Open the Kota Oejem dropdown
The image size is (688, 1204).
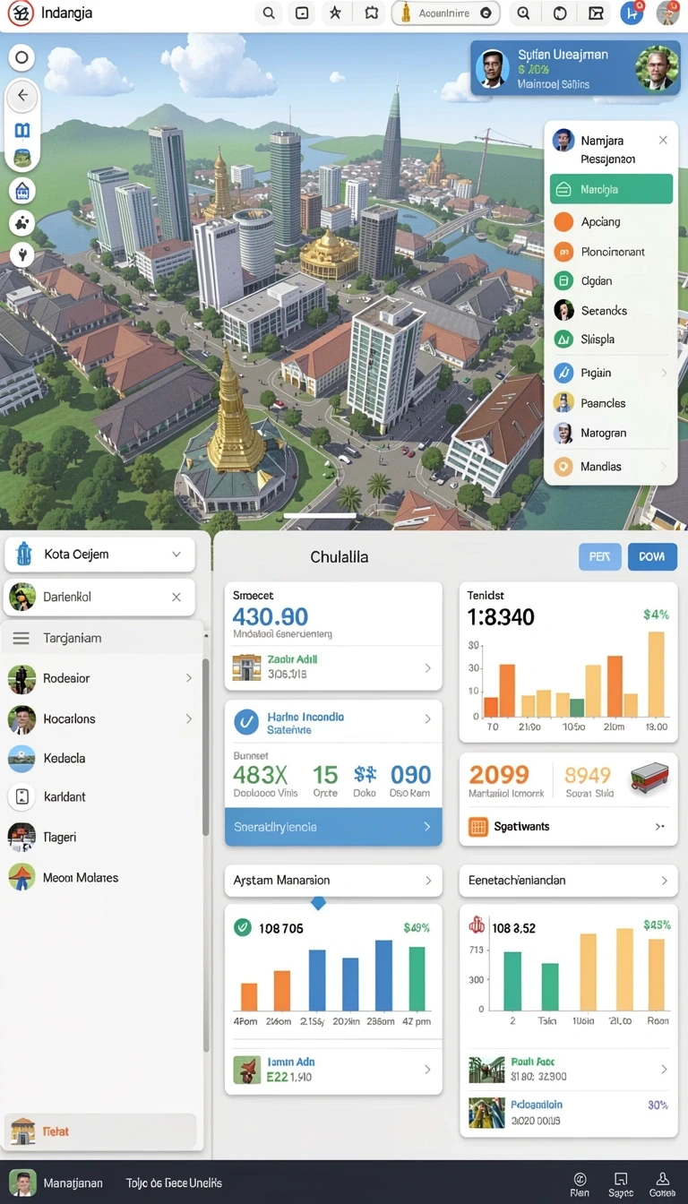point(99,555)
